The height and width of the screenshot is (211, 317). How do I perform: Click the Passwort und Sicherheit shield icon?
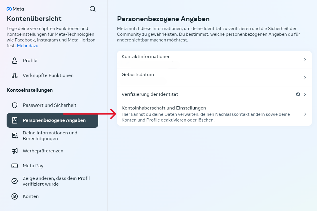coord(15,105)
